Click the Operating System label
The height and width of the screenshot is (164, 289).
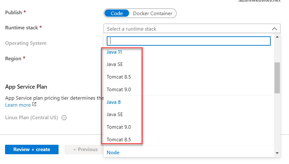point(26,43)
